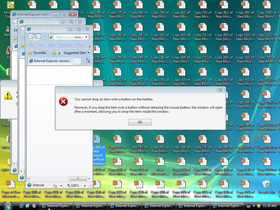Select the 'Copy (74) of New Micr...' file
This screenshot has height=210, width=280.
click(160, 77)
